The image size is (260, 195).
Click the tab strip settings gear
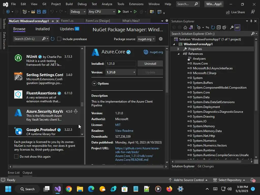(x=167, y=21)
